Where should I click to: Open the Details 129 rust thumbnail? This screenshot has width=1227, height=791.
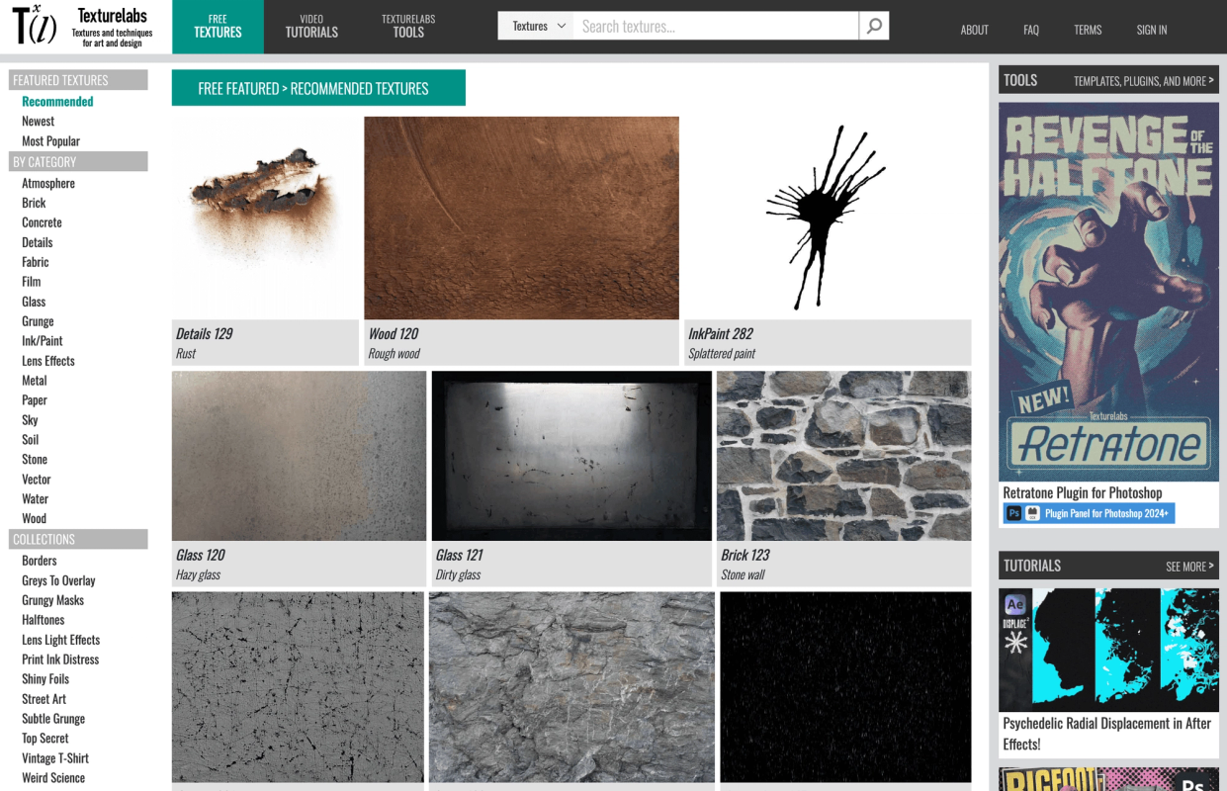(x=265, y=218)
